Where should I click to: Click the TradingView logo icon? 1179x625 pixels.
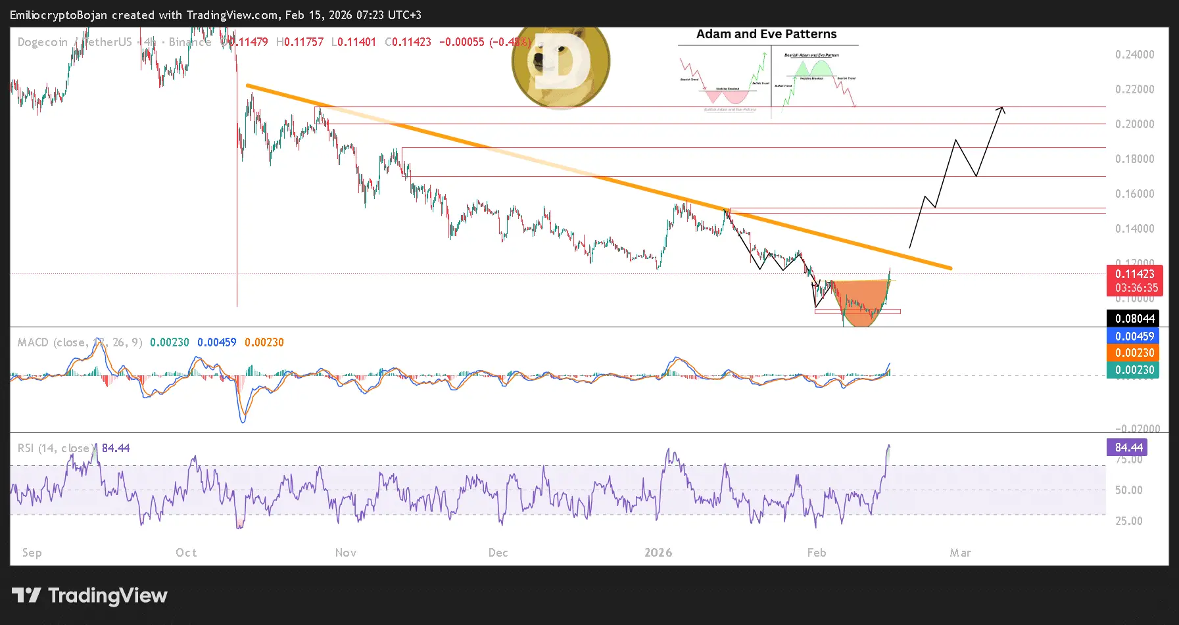tap(26, 595)
